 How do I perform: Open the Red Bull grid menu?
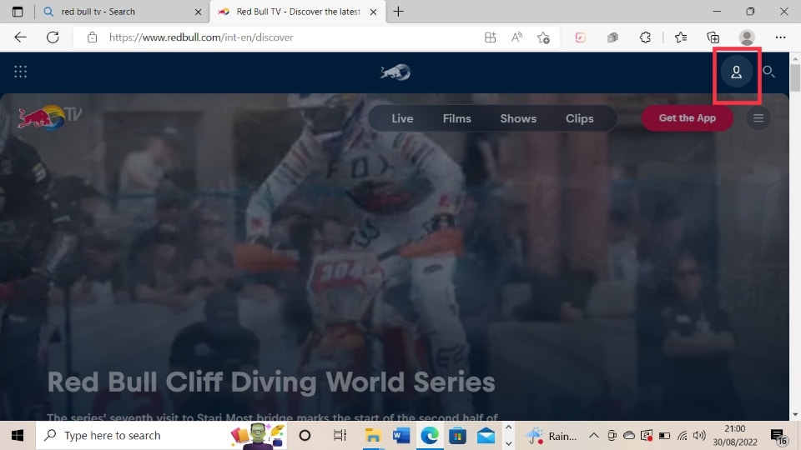click(20, 72)
